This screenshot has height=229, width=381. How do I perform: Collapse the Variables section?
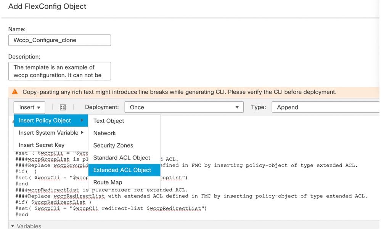(13, 226)
